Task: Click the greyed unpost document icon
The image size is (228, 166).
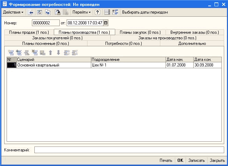Action: [66, 12]
